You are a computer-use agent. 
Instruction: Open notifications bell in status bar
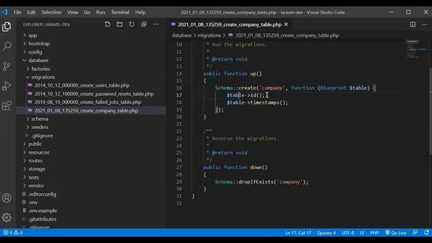pyautogui.click(x=427, y=233)
